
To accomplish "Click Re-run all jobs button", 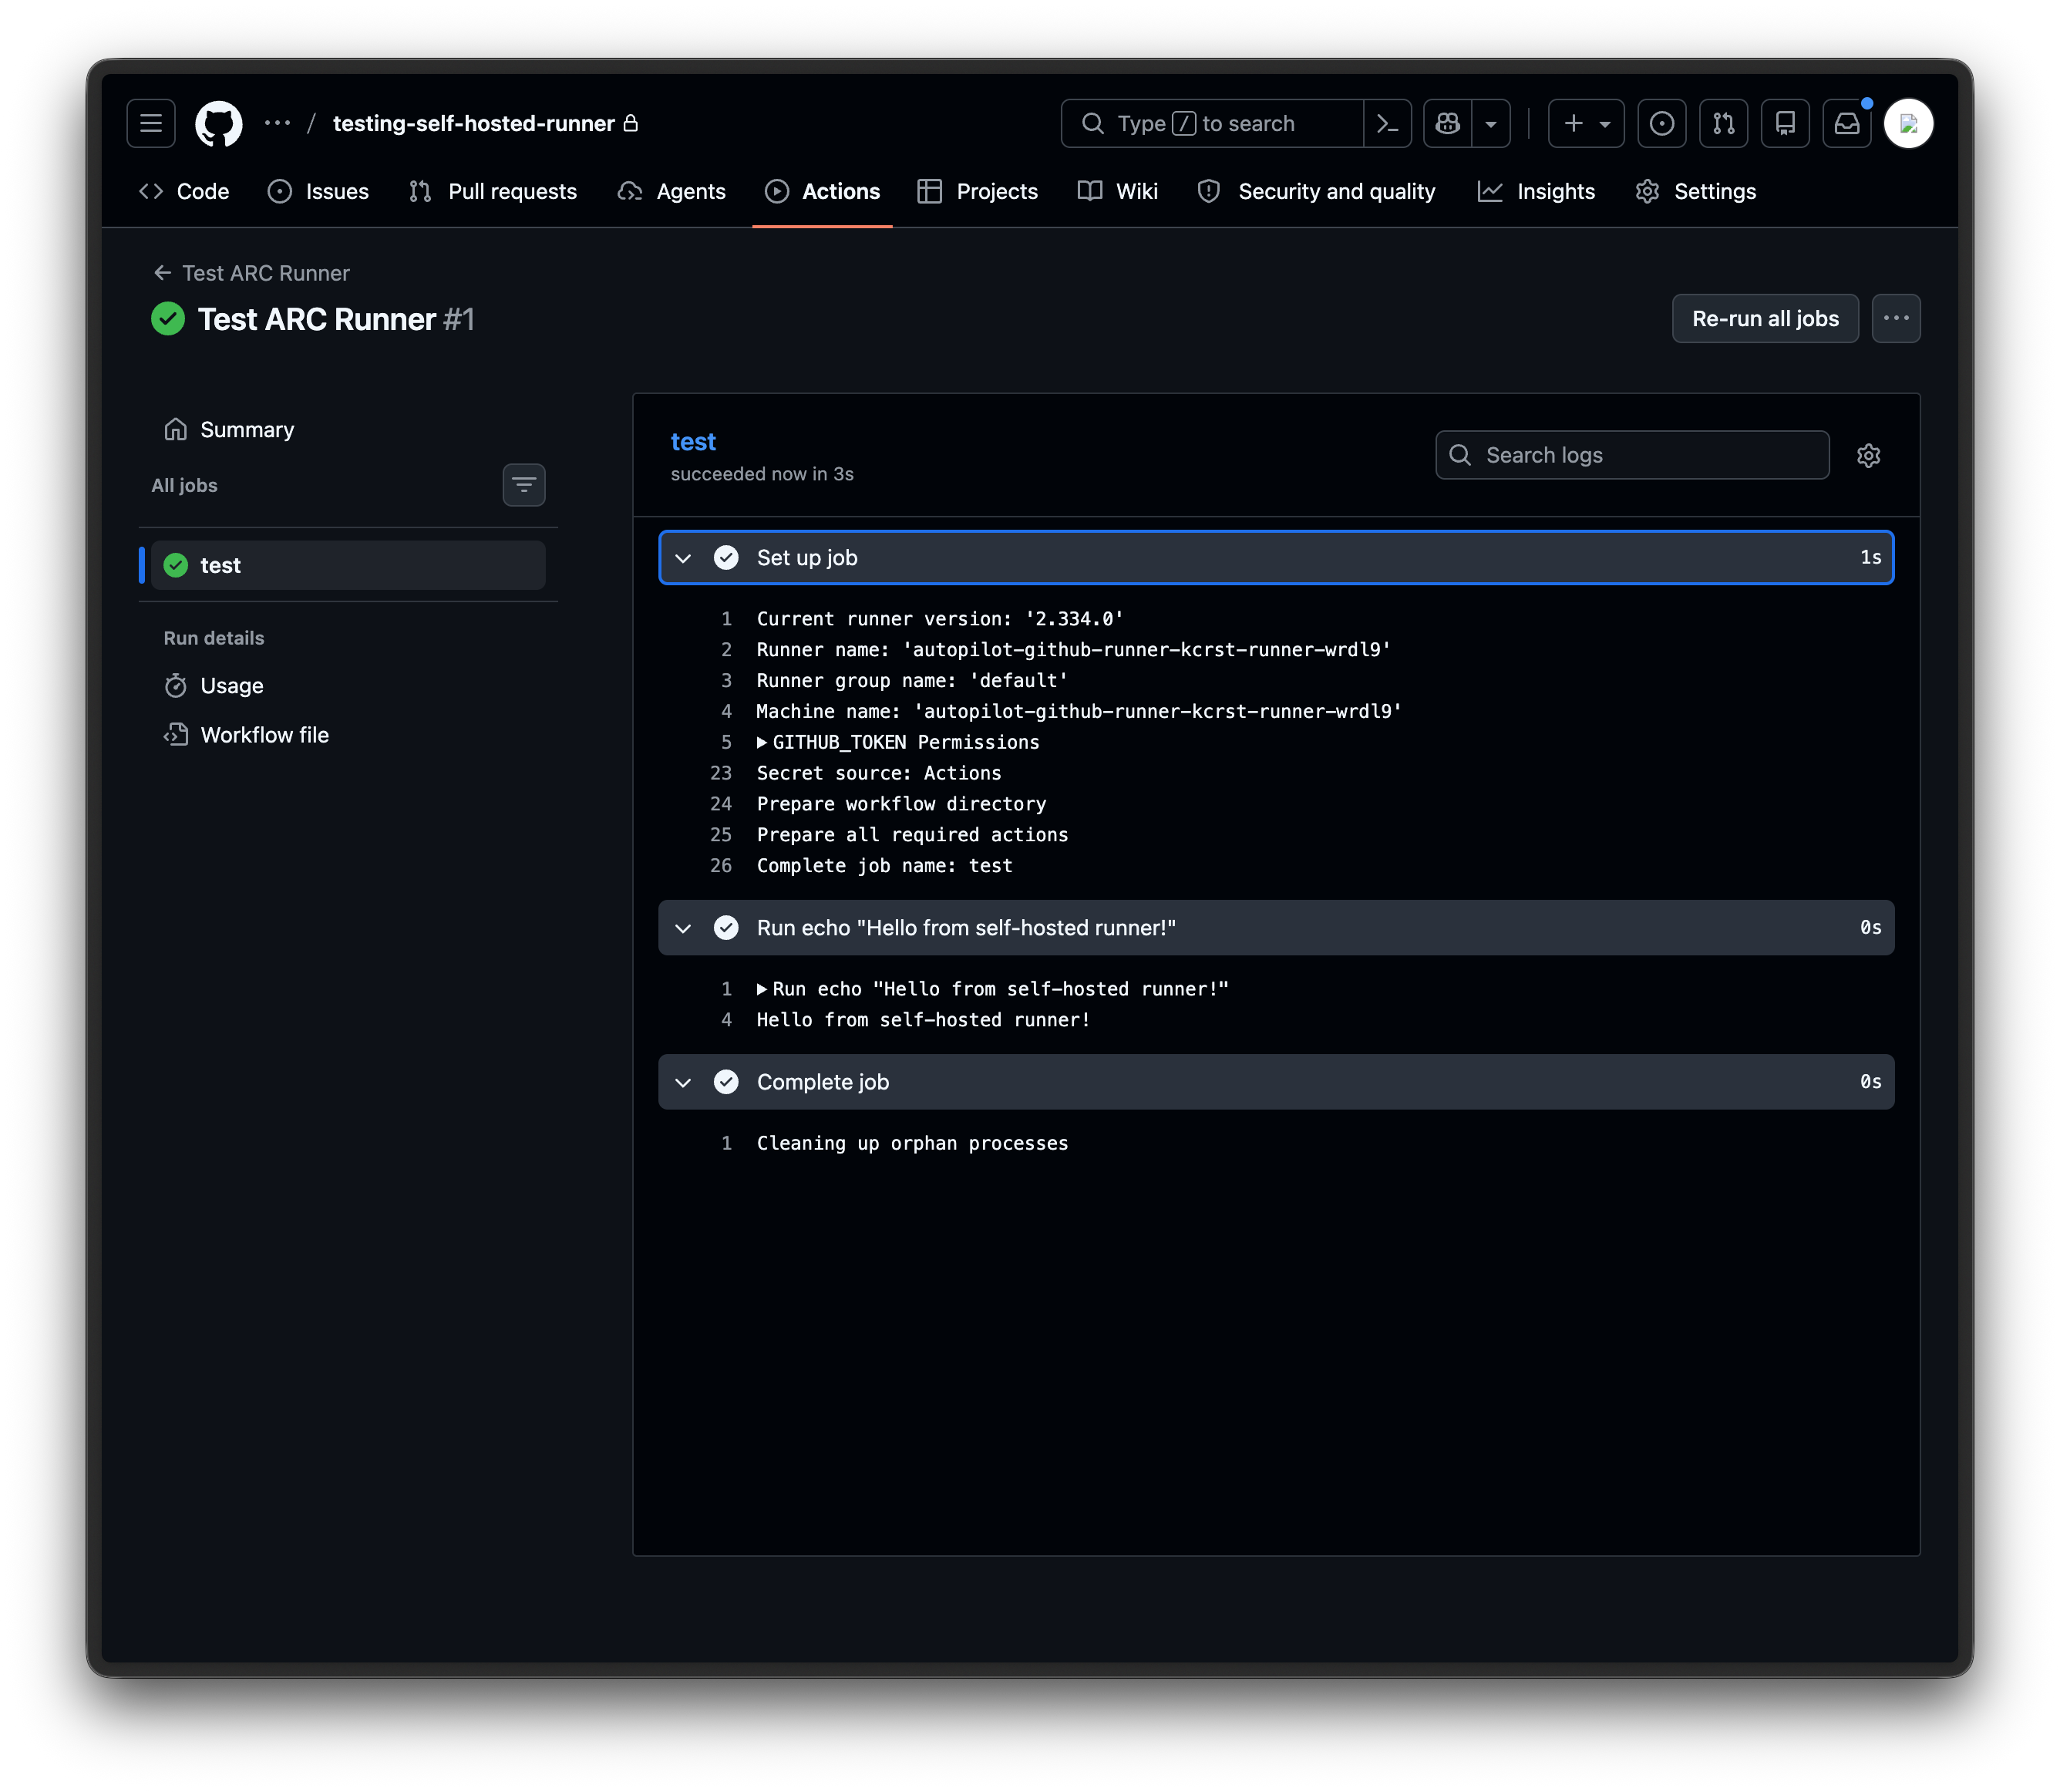I will point(1765,318).
